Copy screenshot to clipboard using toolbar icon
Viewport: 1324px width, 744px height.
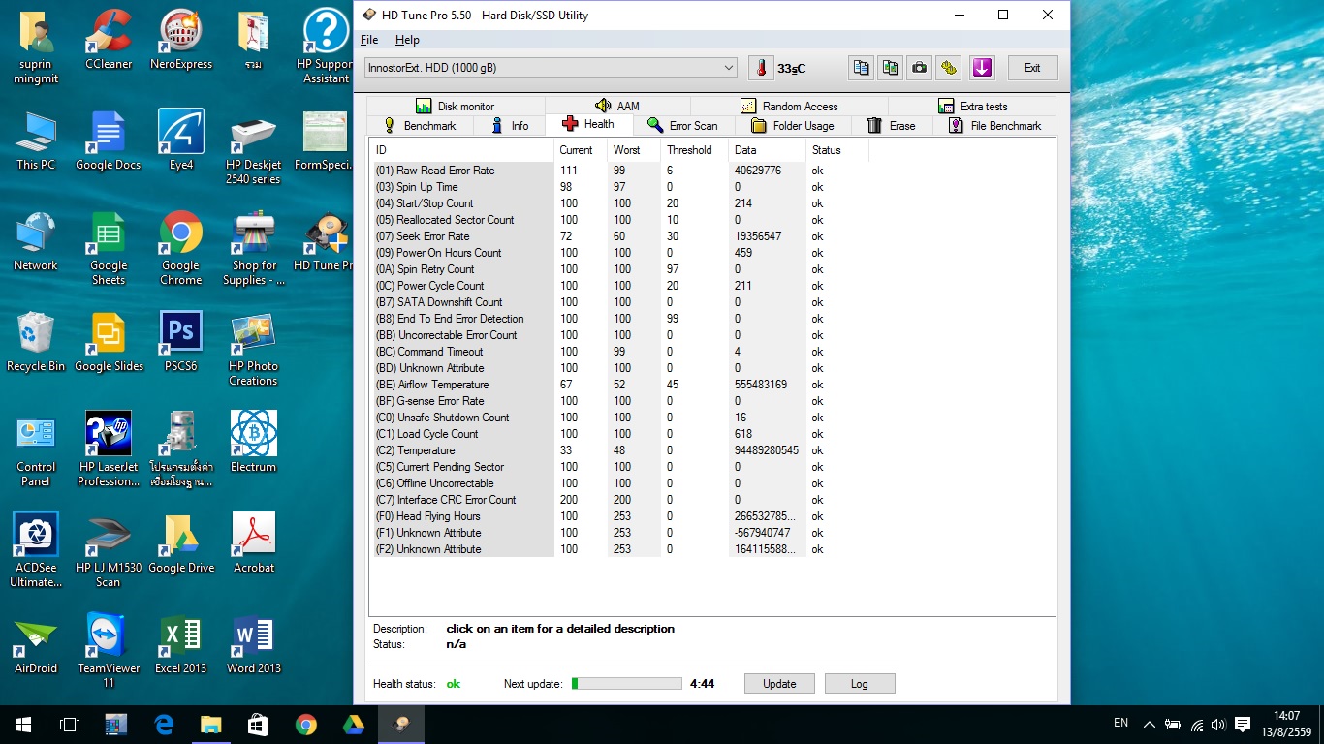890,68
